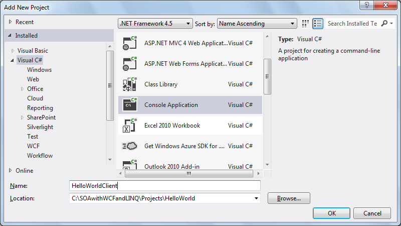
Task: Click the project Name text field
Action: pyautogui.click(x=165, y=185)
